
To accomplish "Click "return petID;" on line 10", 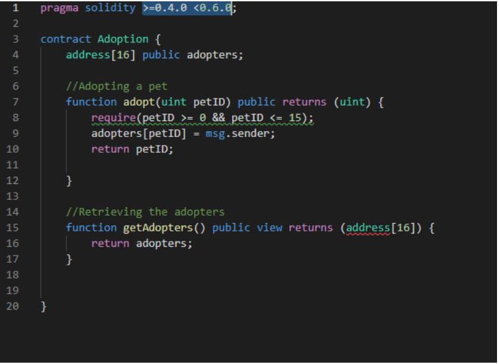I will point(132,149).
